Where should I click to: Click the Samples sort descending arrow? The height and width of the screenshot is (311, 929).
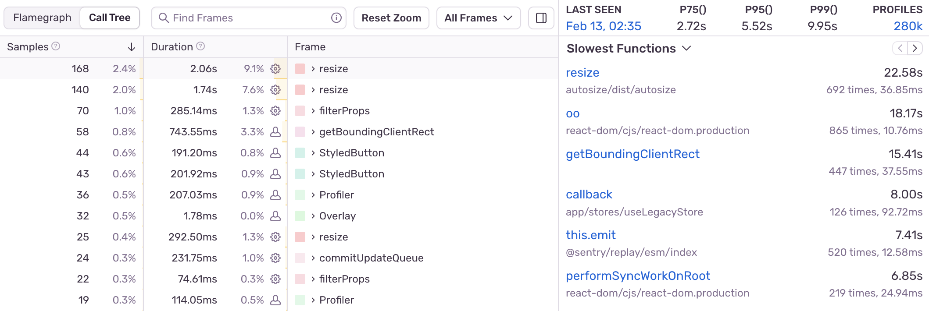tap(131, 47)
